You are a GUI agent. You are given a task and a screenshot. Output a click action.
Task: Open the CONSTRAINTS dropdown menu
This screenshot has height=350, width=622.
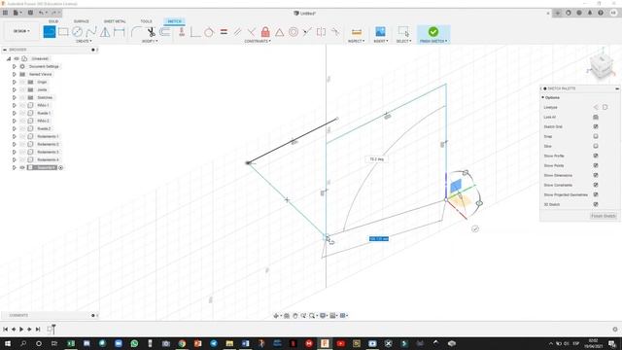pyautogui.click(x=258, y=41)
